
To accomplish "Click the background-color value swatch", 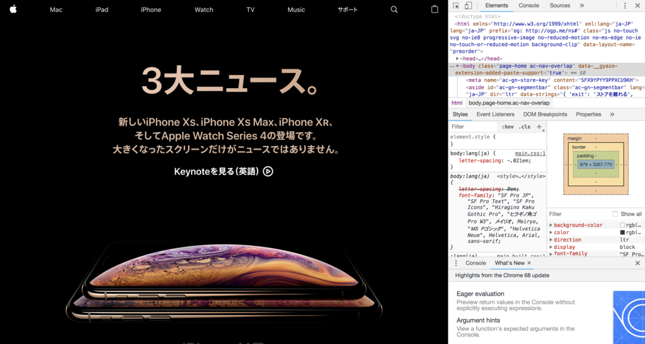I will click(x=622, y=225).
